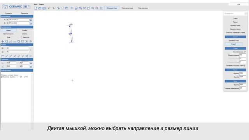Switch to the Обмерный план tab
This screenshot has height=140, width=249.
click(112, 8)
